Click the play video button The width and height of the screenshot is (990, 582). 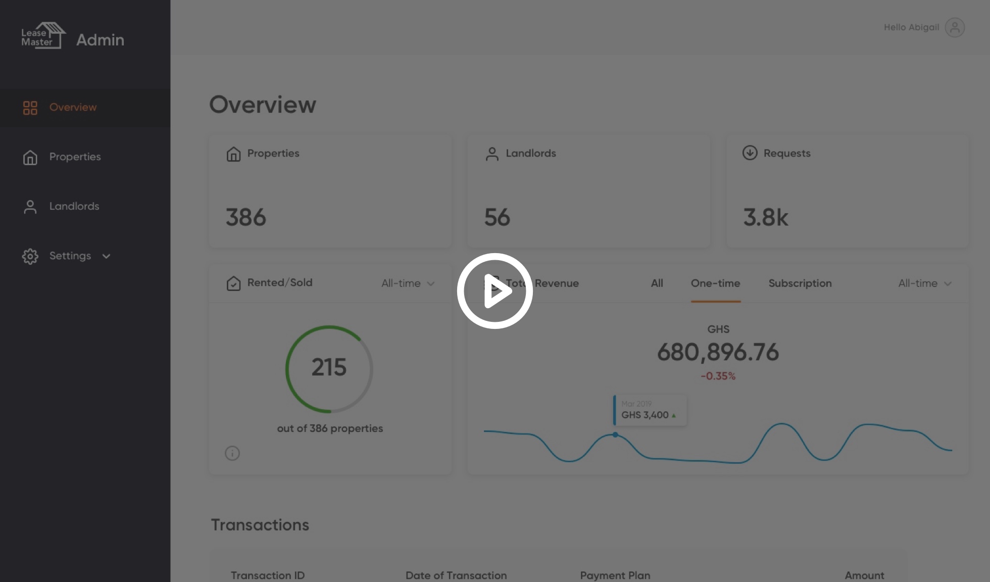pos(494,291)
